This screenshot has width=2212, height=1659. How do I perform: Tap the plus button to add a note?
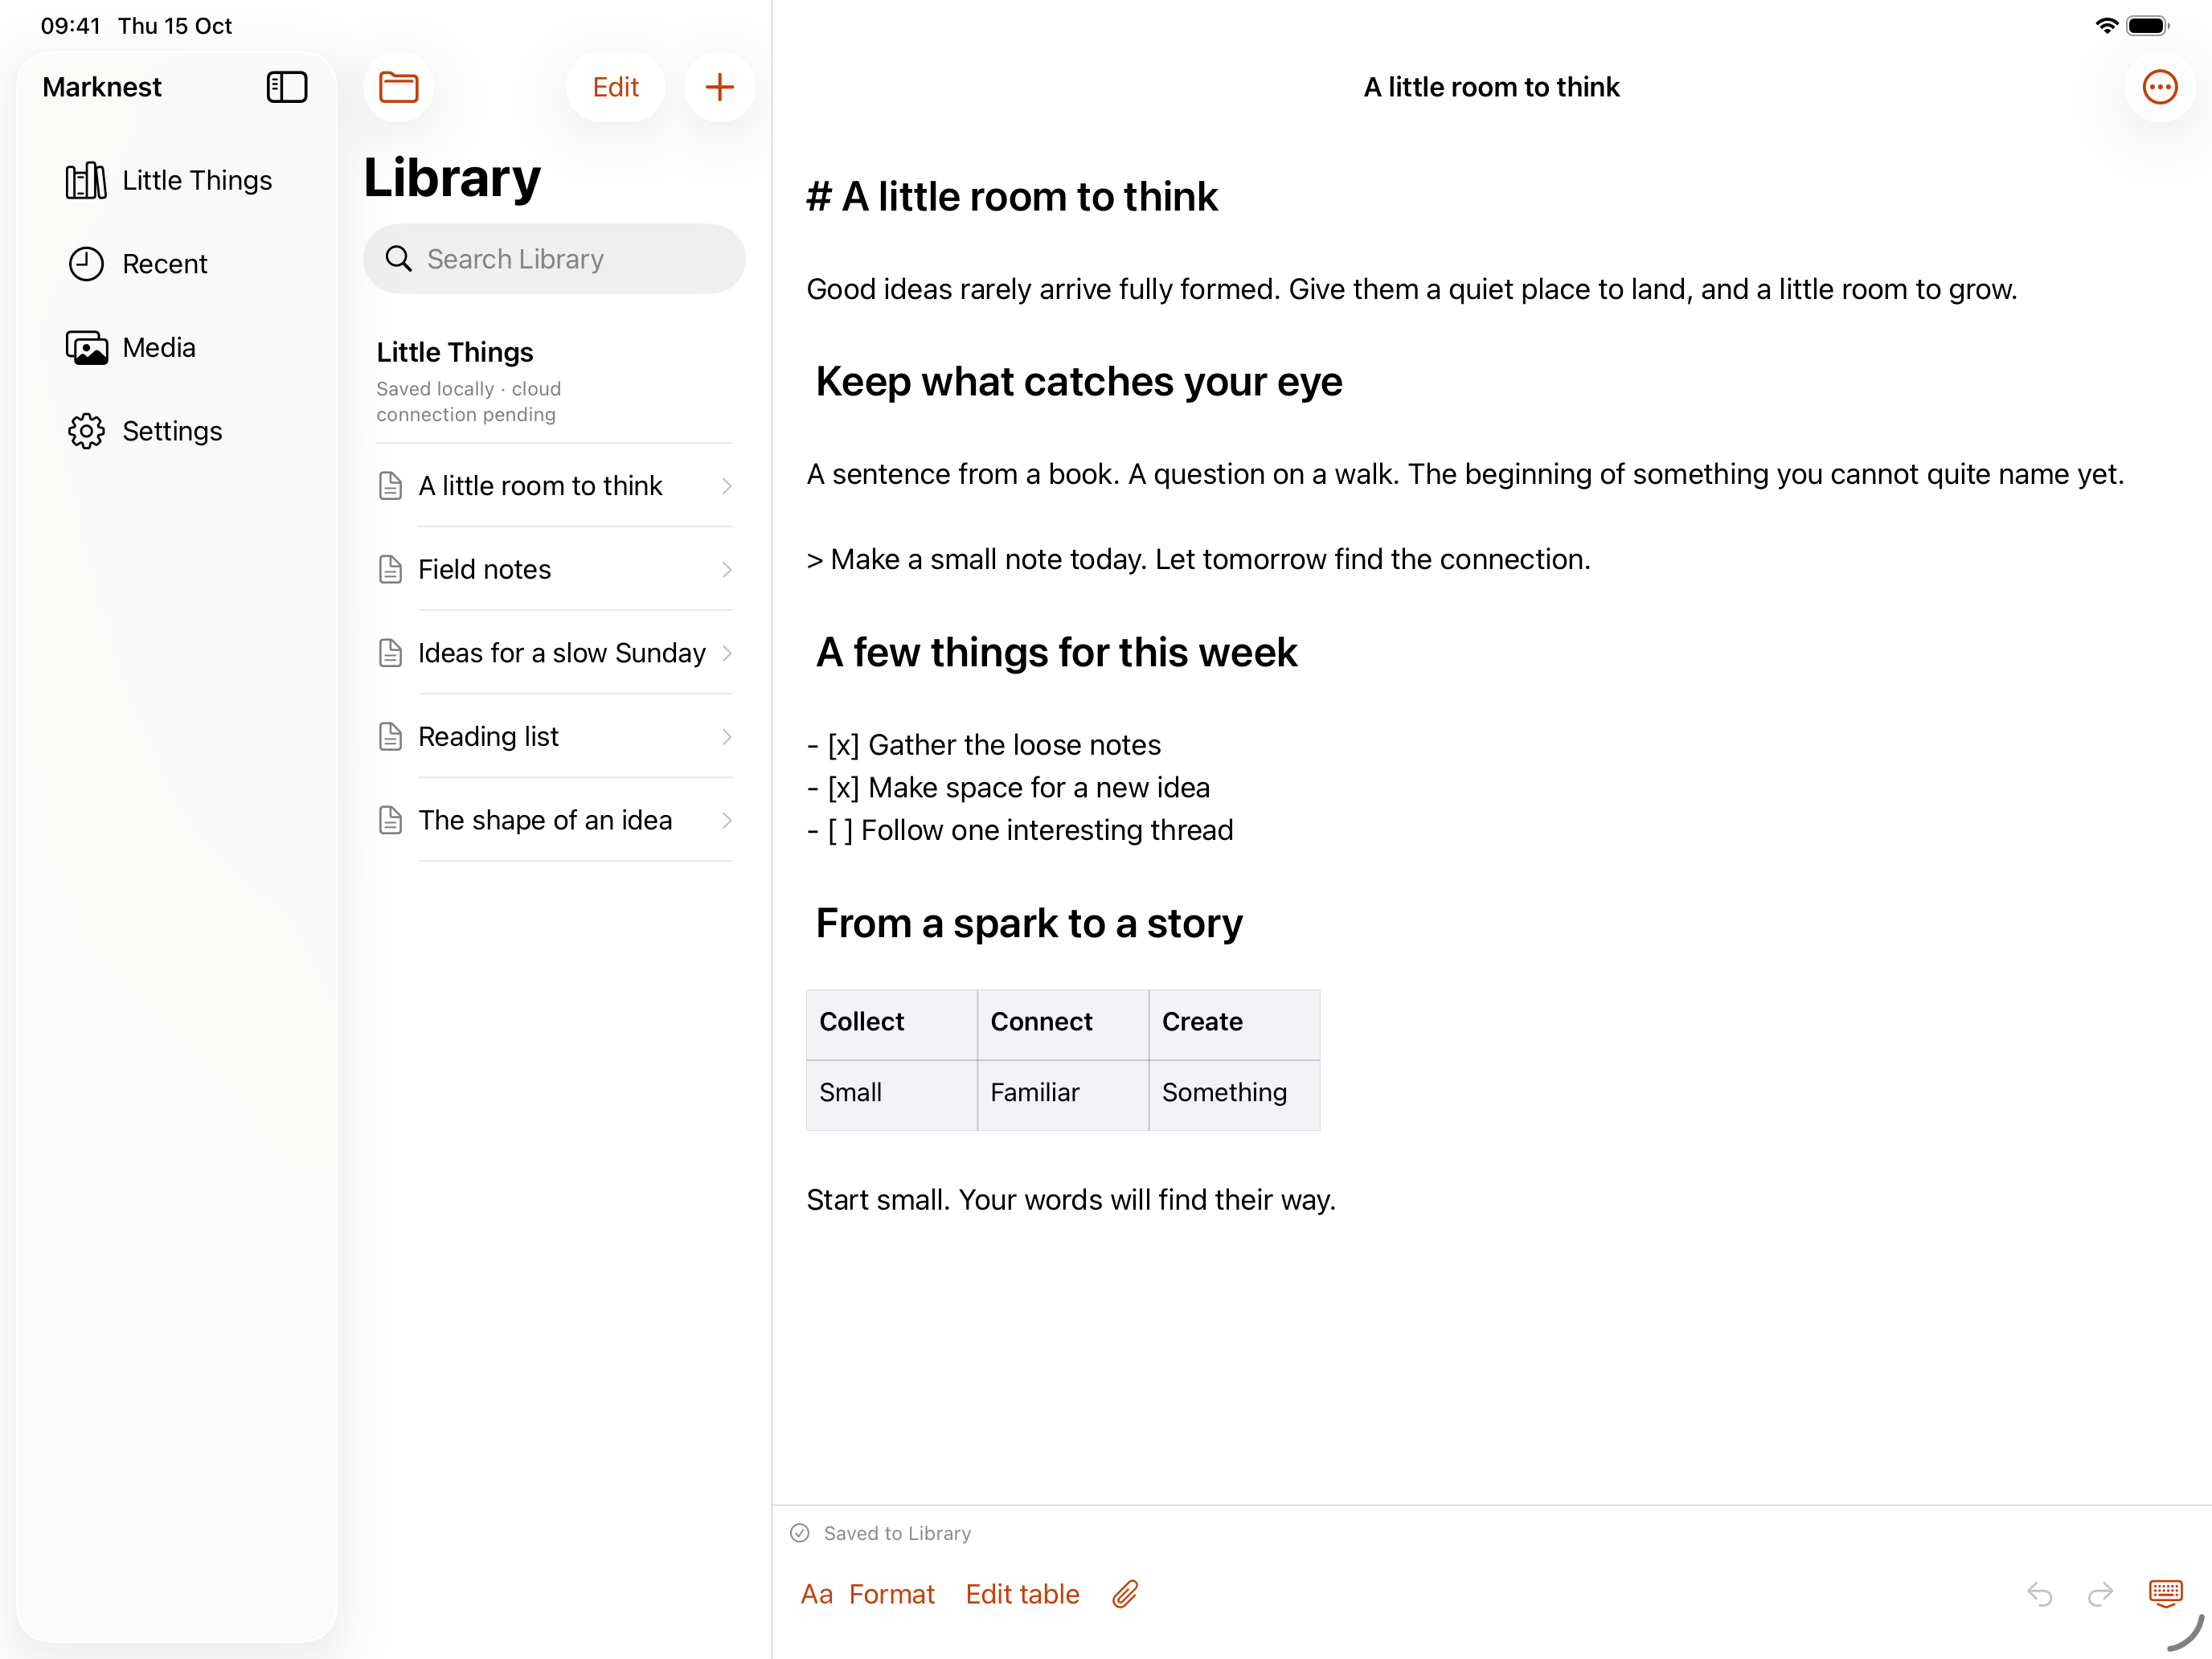click(719, 87)
